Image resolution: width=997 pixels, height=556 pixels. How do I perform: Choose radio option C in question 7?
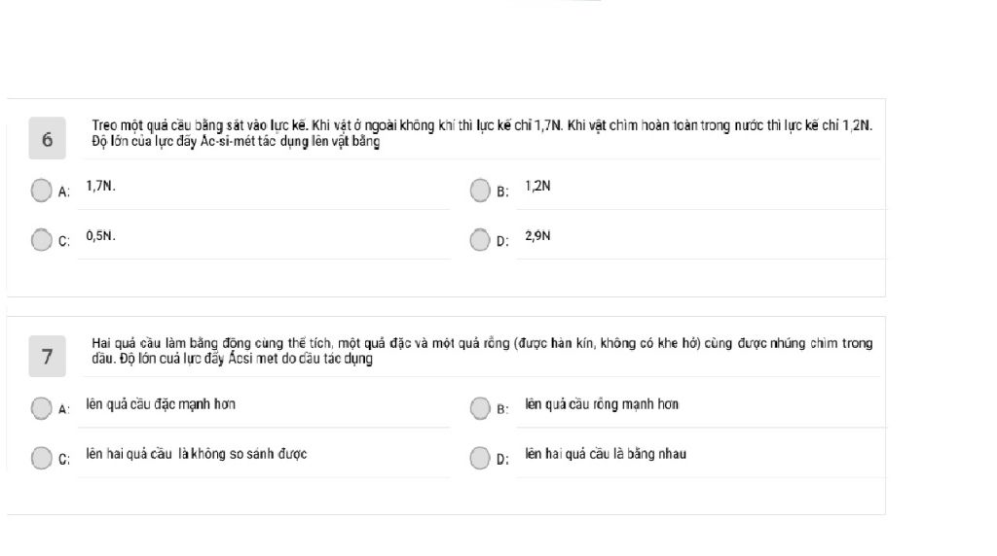tap(41, 458)
